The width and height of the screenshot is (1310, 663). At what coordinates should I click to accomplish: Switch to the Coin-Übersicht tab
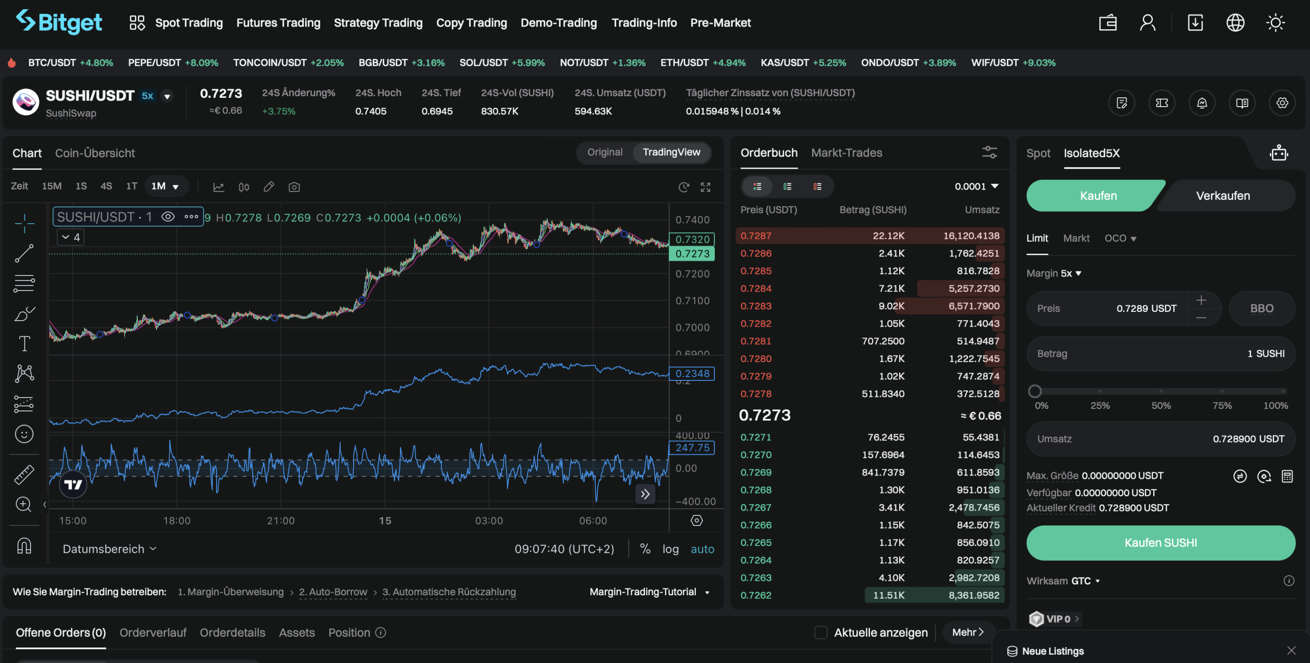click(x=95, y=153)
